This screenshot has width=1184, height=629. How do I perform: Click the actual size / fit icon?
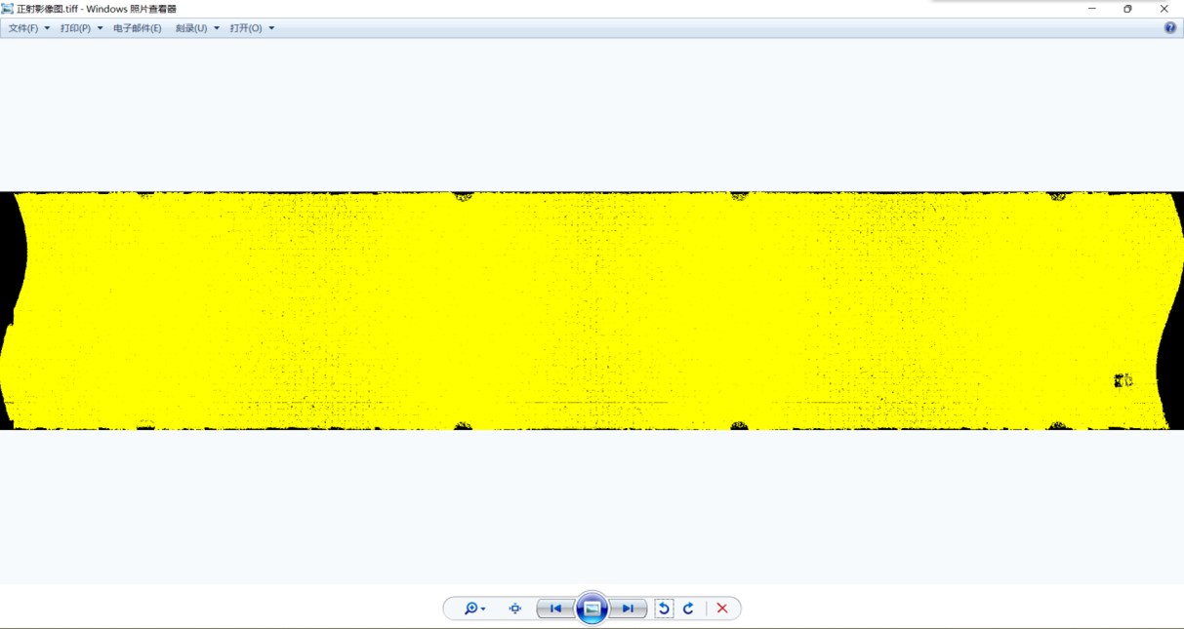click(515, 609)
